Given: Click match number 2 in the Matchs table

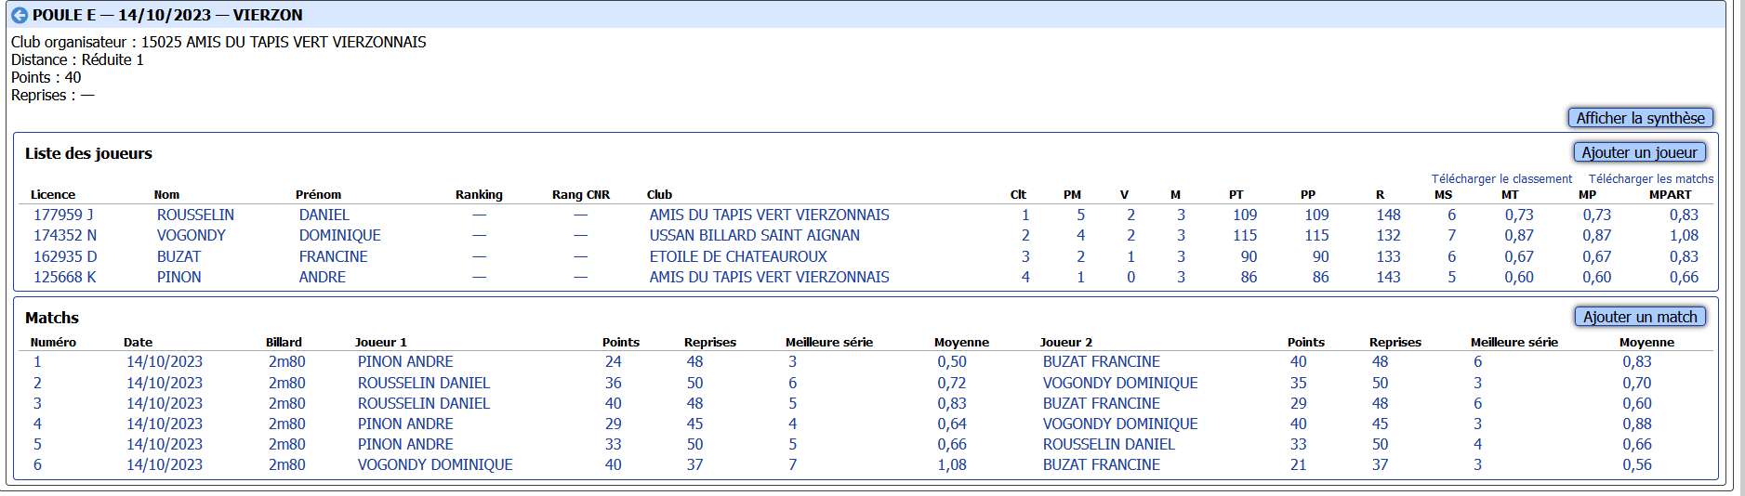Looking at the screenshot, I should [x=37, y=383].
